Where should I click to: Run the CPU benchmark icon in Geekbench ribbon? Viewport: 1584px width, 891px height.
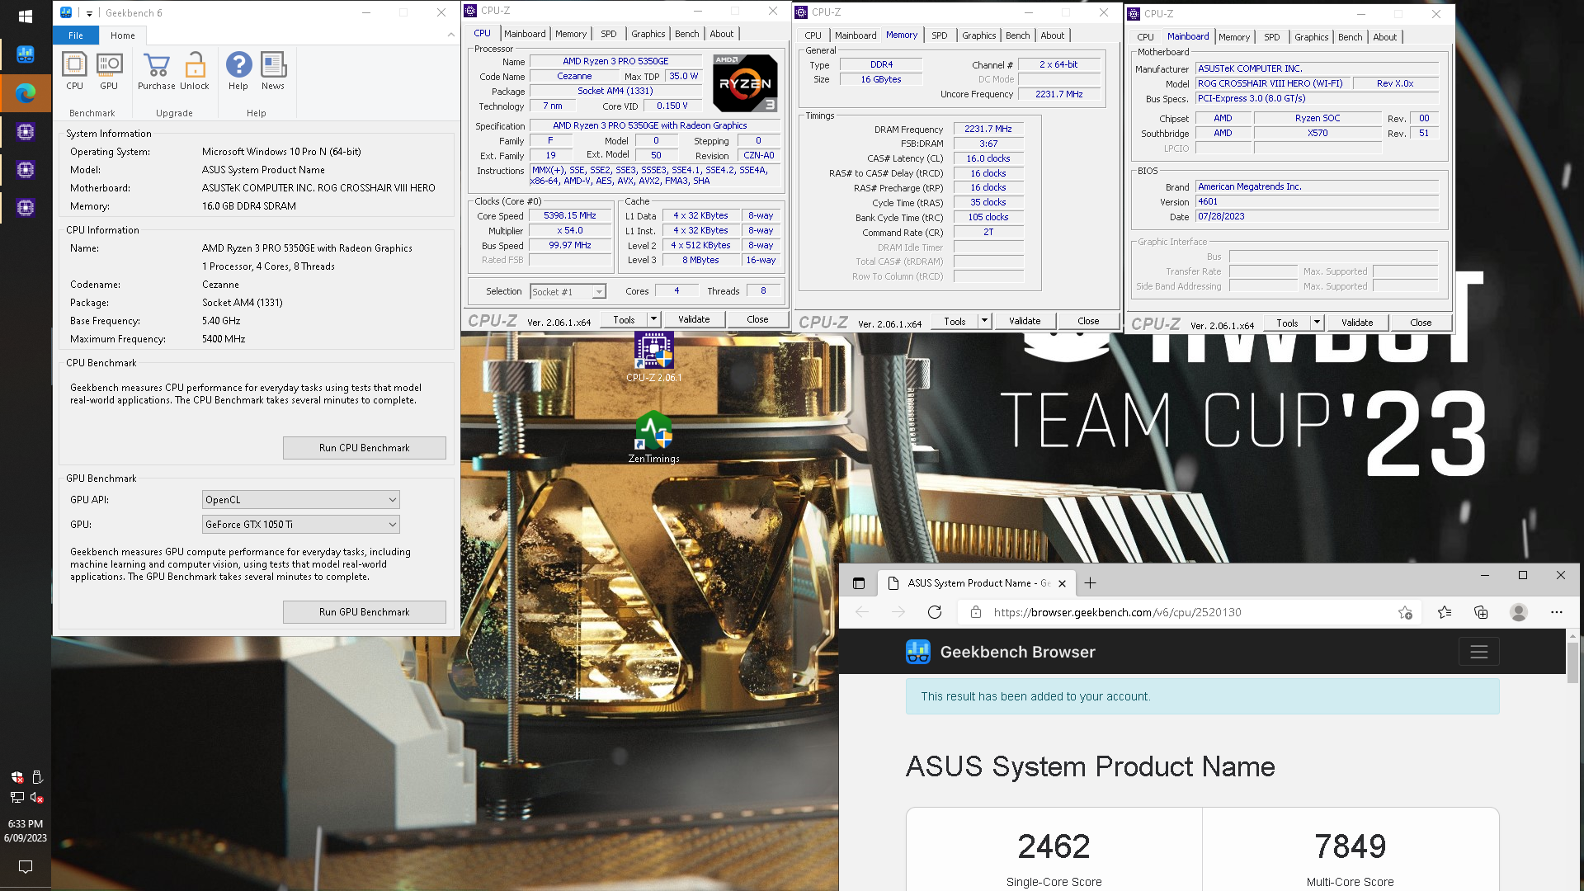click(x=74, y=71)
